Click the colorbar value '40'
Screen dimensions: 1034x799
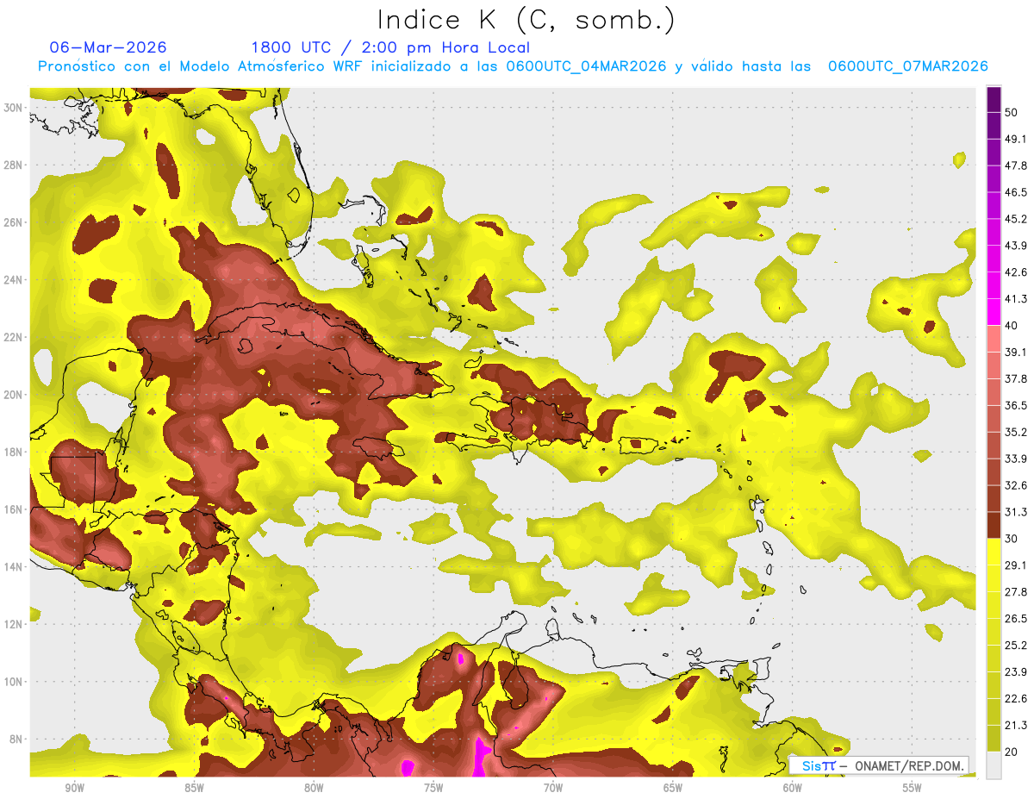(1012, 325)
